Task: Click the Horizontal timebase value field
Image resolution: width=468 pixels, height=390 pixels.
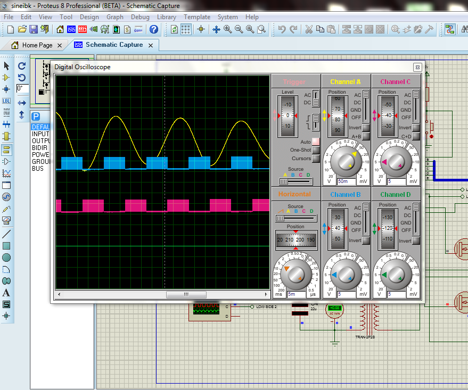Action: 295,294
